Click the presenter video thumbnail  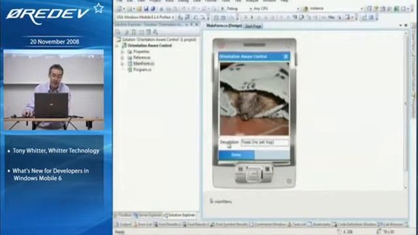(x=54, y=90)
